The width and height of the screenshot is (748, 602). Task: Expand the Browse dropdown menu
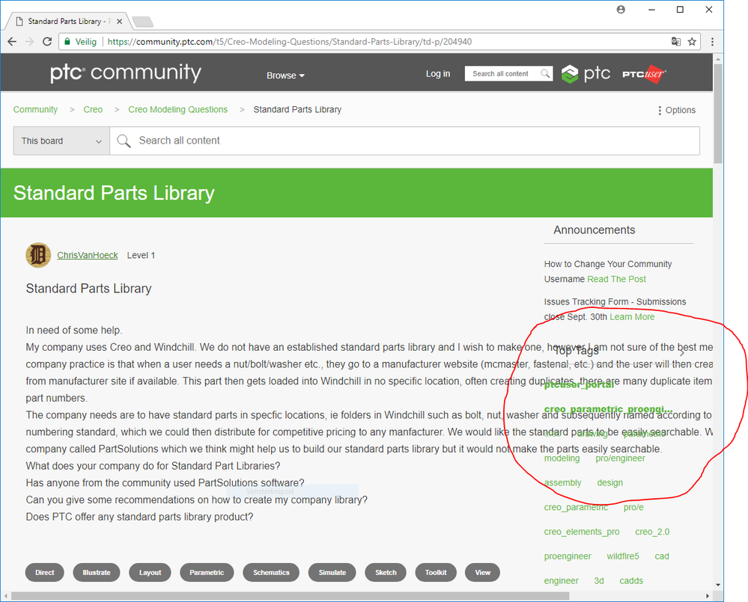point(285,76)
